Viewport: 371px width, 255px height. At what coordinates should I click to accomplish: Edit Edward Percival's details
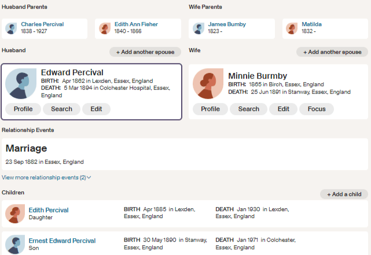coord(96,109)
